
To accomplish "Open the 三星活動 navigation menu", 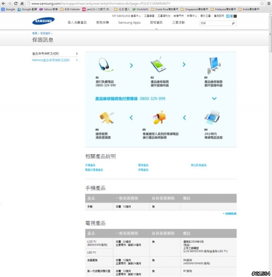I will (178, 23).
